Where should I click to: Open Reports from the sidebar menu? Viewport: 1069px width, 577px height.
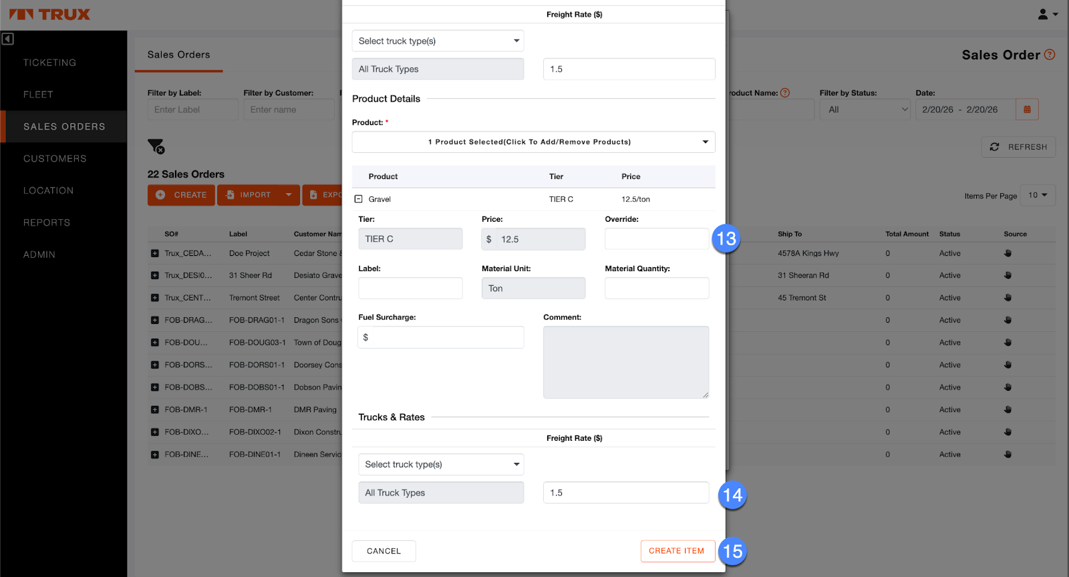tap(47, 222)
